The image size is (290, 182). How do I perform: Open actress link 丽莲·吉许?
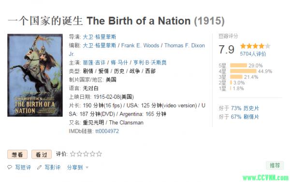(94, 63)
